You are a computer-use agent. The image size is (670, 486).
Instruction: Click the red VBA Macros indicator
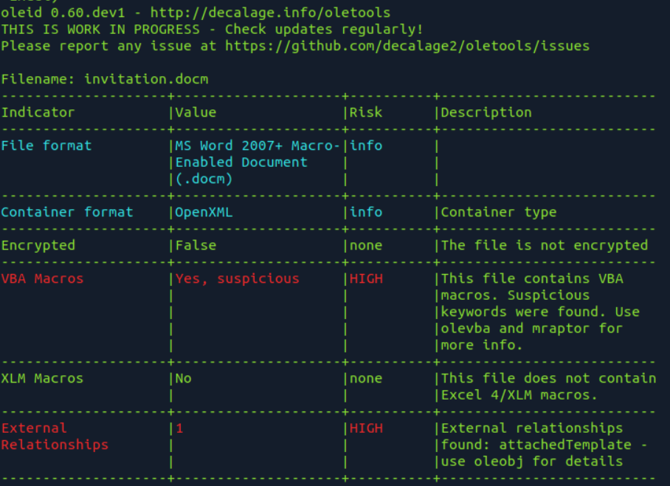[x=42, y=279]
